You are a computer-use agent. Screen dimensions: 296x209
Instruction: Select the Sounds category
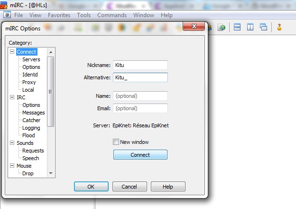25,143
